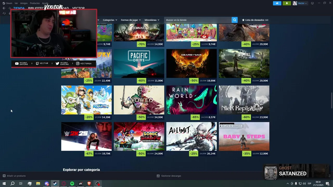
Task: Open the Steam menu
Action: coord(9,3)
